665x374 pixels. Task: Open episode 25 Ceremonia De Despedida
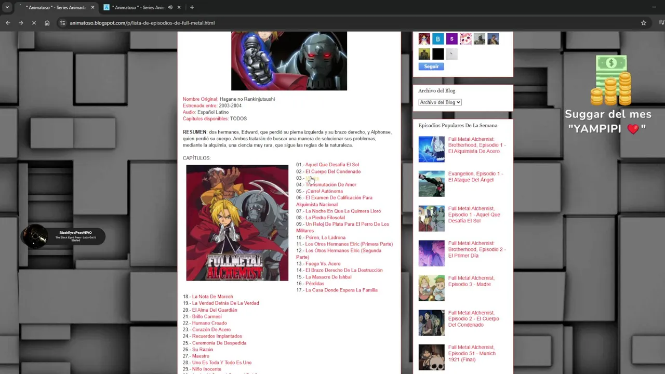pos(219,343)
